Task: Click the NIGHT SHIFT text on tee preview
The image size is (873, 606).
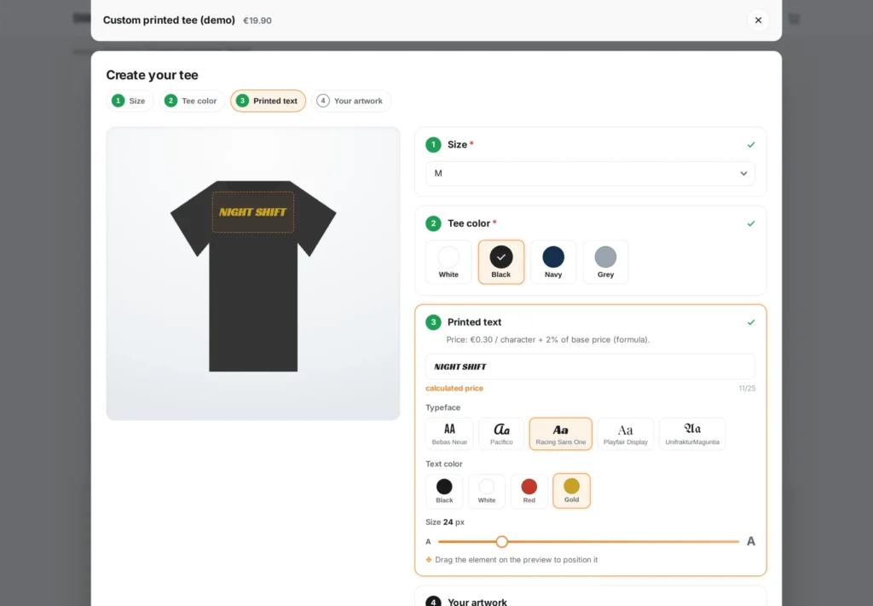Action: pyautogui.click(x=252, y=212)
